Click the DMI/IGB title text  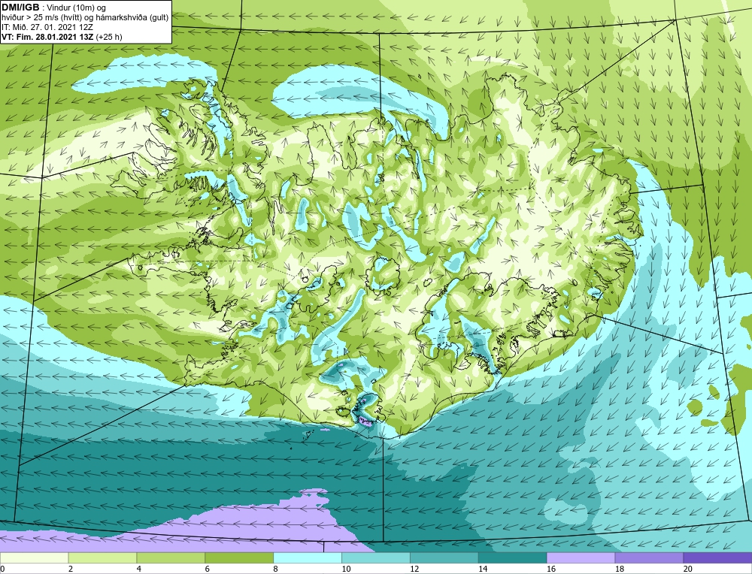pos(20,8)
